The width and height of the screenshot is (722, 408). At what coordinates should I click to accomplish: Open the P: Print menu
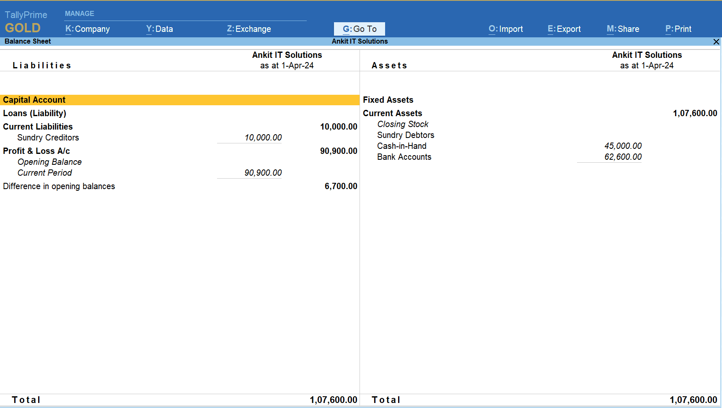tap(678, 29)
